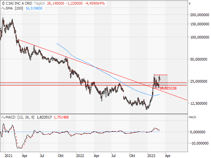Click the Apr label between 2021 and Jul
The height and width of the screenshot is (158, 211).
click(x=25, y=156)
